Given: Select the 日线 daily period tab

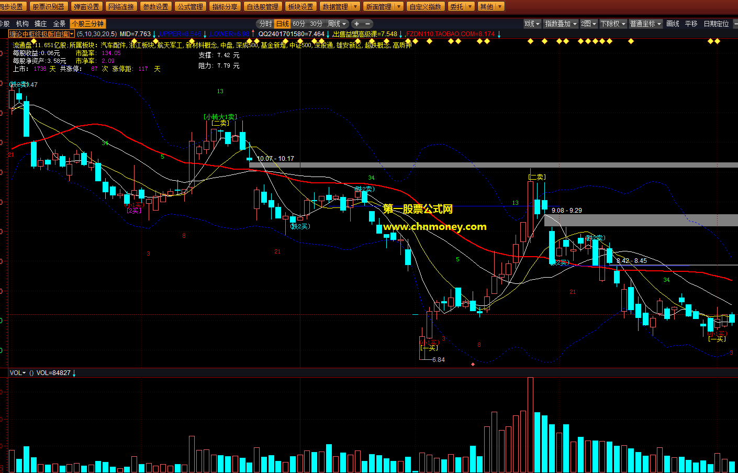Looking at the screenshot, I should (x=283, y=24).
